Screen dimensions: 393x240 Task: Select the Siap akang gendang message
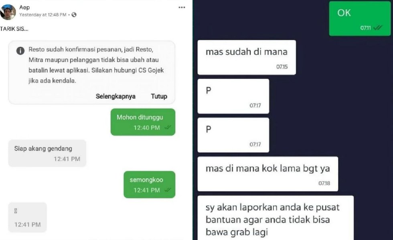tap(47, 153)
